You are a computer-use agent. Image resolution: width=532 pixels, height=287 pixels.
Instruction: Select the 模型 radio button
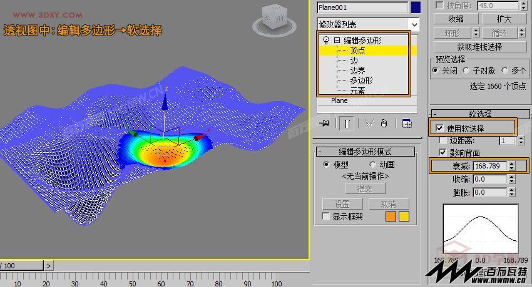[326, 165]
